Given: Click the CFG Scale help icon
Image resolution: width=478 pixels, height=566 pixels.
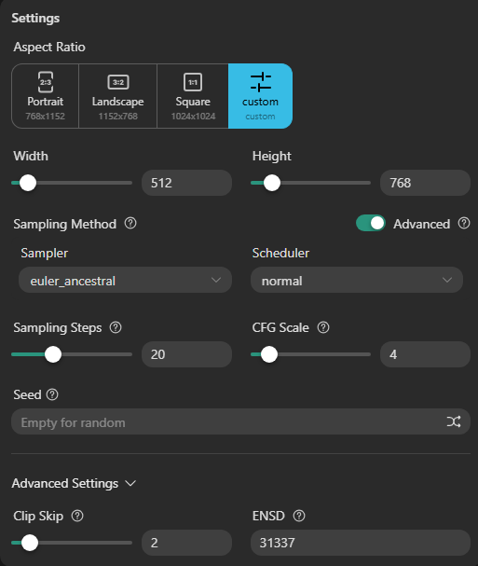Looking at the screenshot, I should (x=323, y=327).
